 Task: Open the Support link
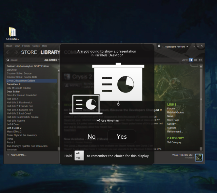[172, 128]
